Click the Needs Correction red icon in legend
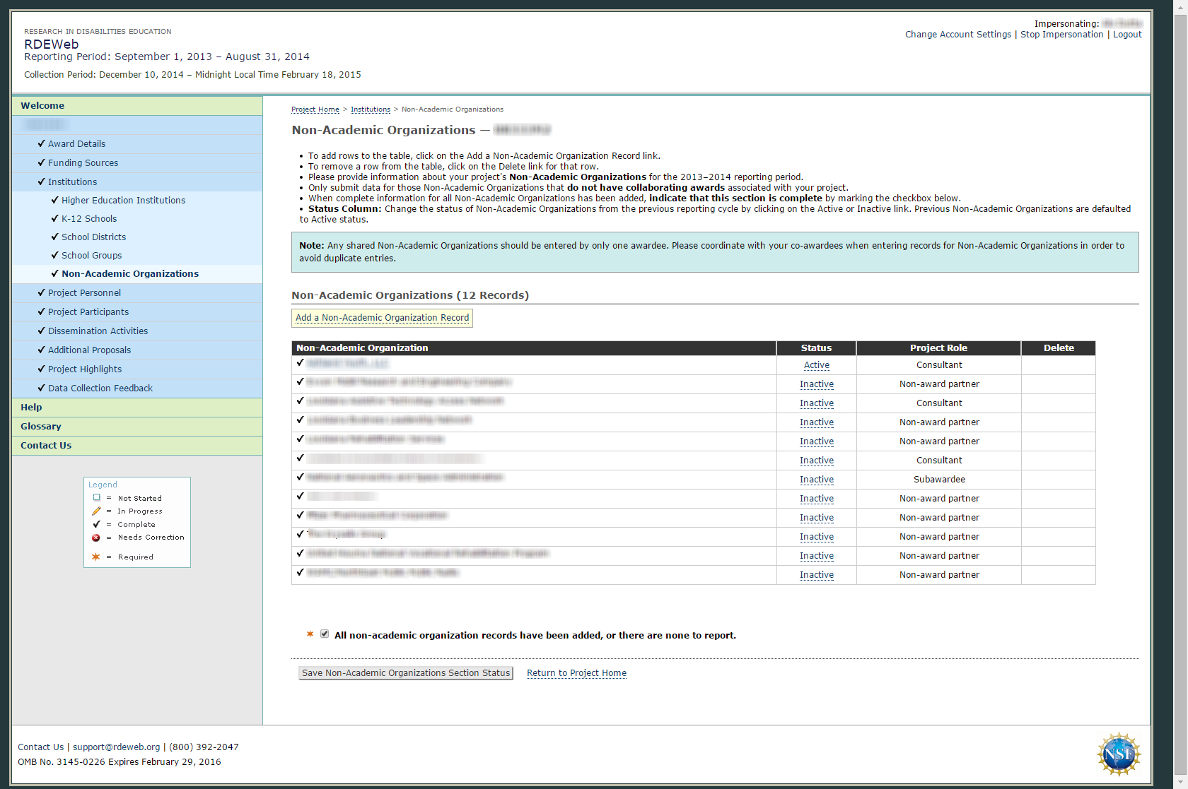 coord(96,538)
